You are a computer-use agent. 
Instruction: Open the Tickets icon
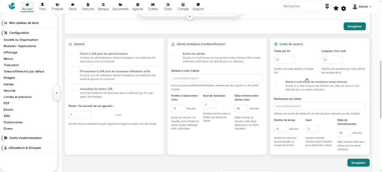tap(153, 4)
